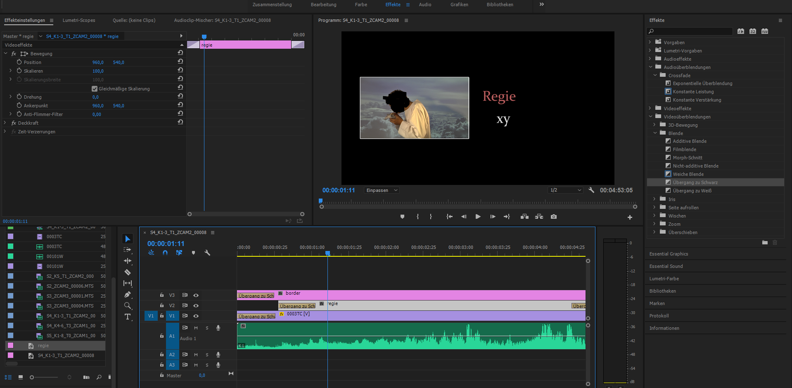Switch to Farbe workspace

361,5
